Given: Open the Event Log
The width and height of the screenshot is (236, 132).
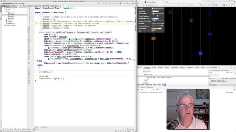Looking at the screenshot, I should coord(131,129).
